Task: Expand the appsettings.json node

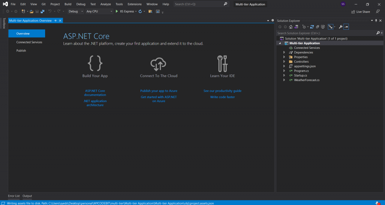Action: [284, 66]
